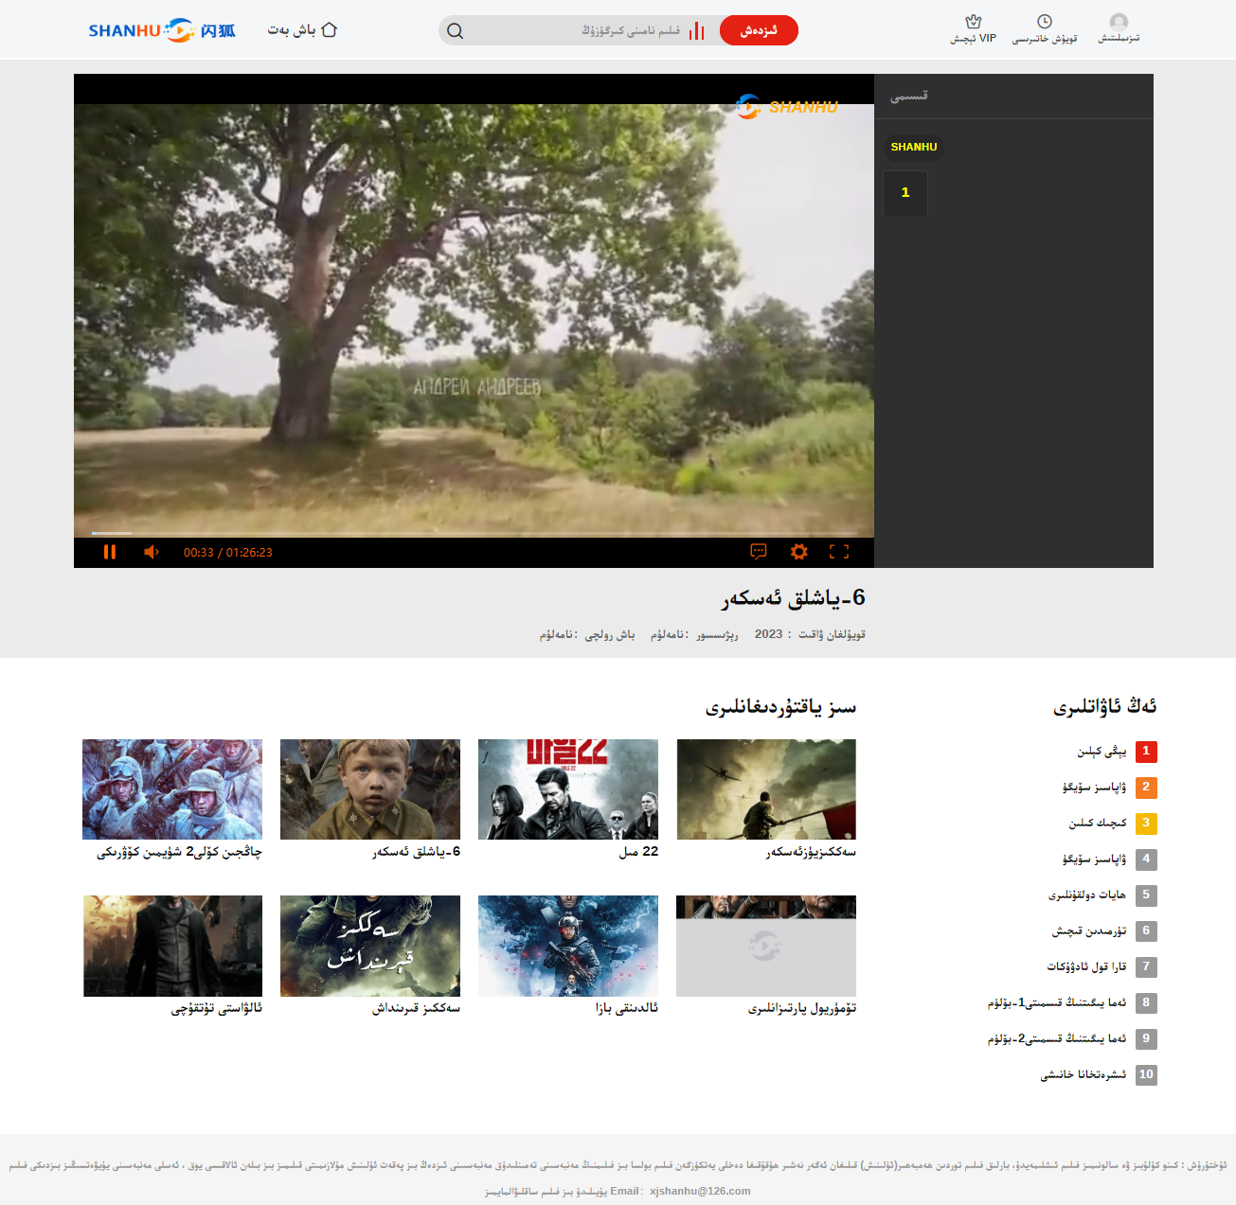The height and width of the screenshot is (1205, 1236).
Task: Open the 22 Mile movie thumbnail
Action: 568,789
